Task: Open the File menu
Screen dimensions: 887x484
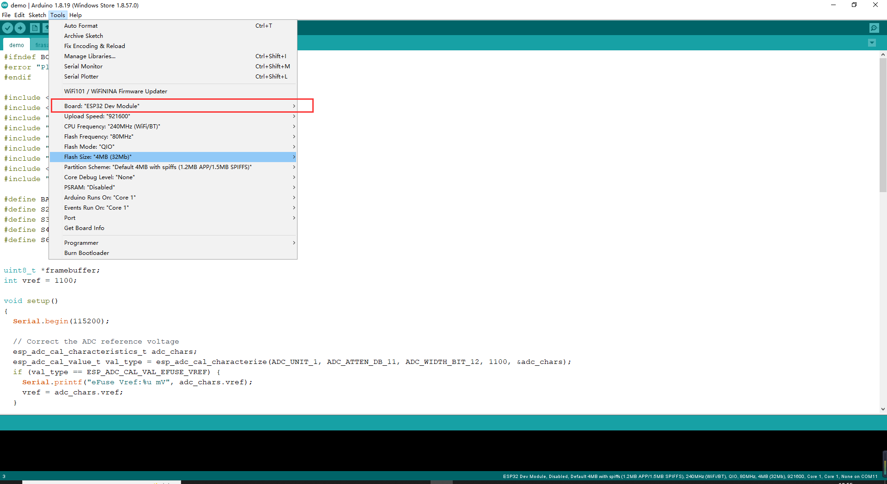Action: (6, 15)
